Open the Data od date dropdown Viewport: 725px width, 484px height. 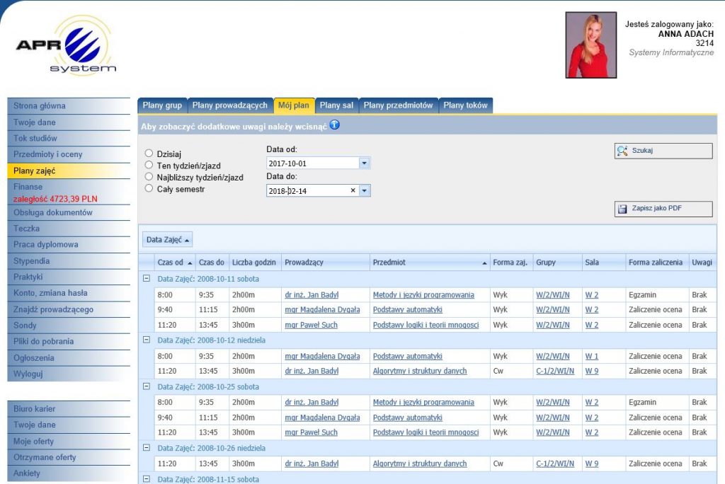(x=365, y=163)
